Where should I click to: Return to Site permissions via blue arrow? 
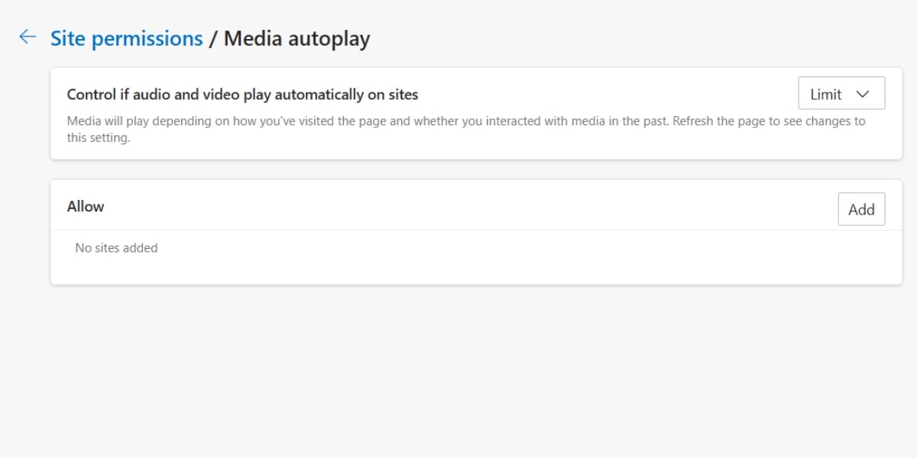[28, 37]
